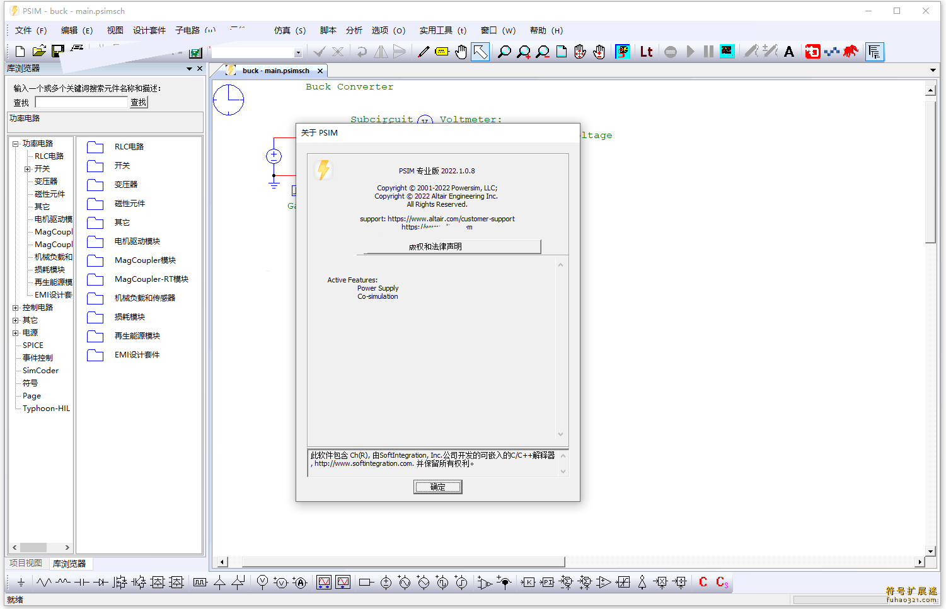Insert the 'Cs' simplified C block element
The height and width of the screenshot is (609, 946).
(x=722, y=583)
